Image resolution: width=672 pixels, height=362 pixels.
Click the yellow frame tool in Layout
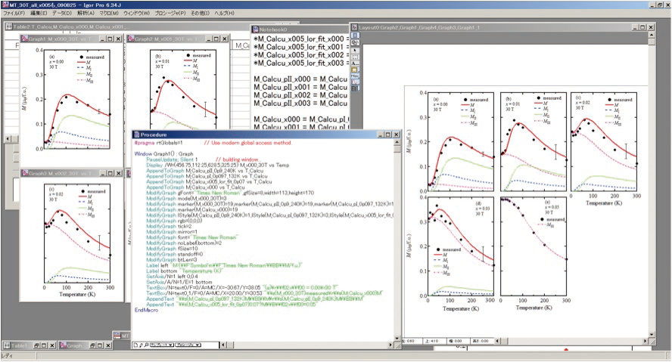pyautogui.click(x=355, y=70)
